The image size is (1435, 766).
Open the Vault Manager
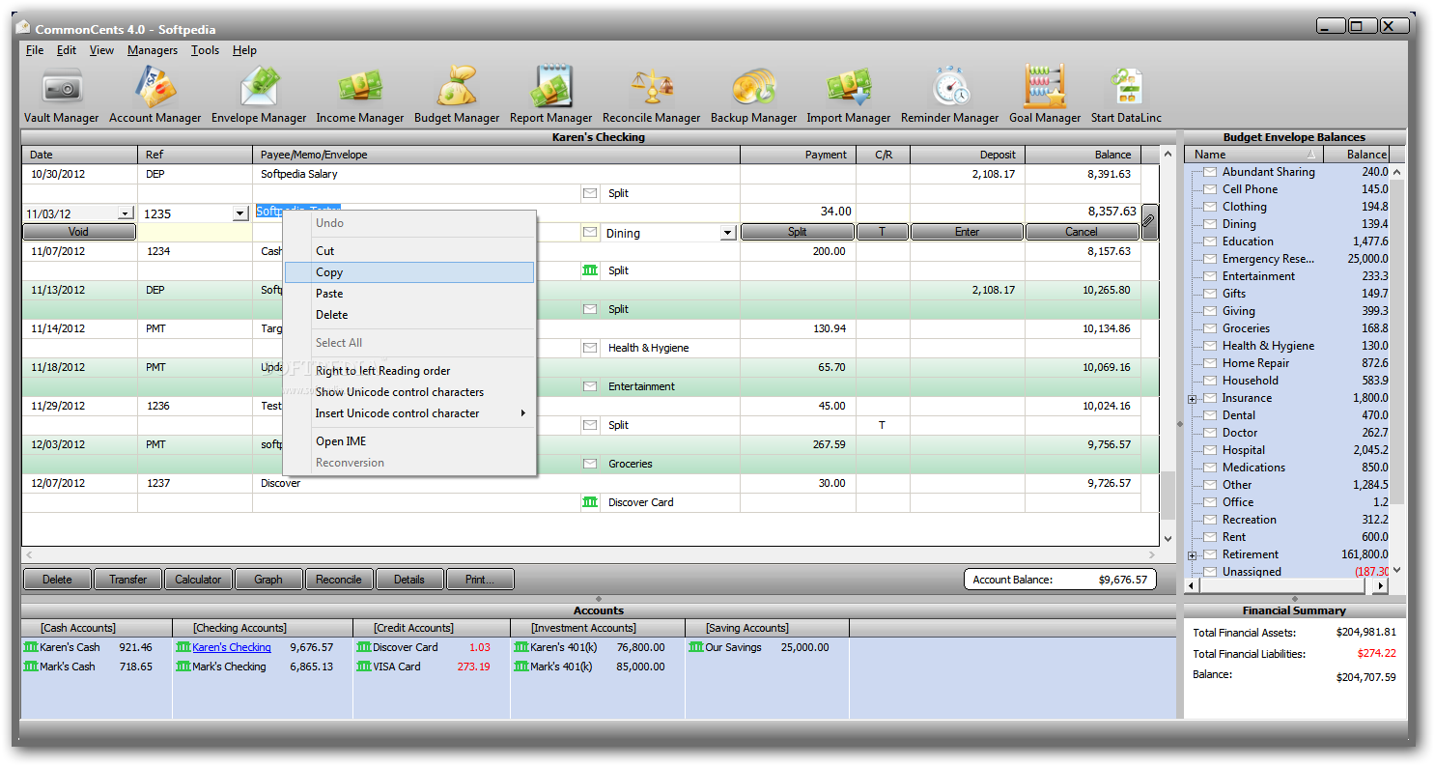point(61,96)
